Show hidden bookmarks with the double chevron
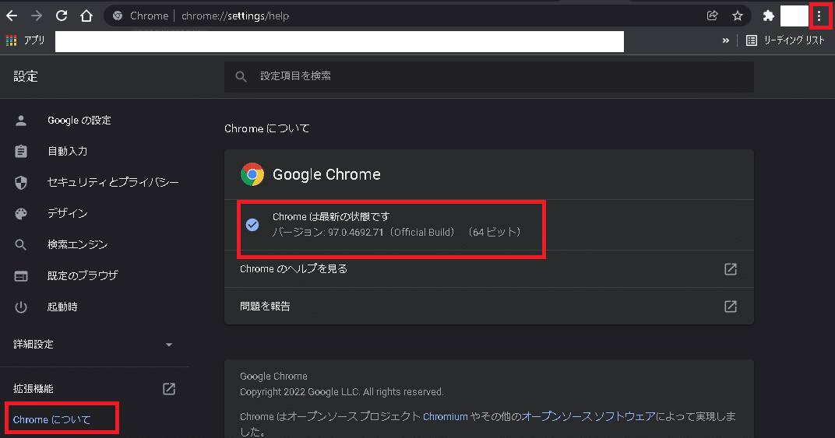Viewport: 835px width, 438px height. 725,40
